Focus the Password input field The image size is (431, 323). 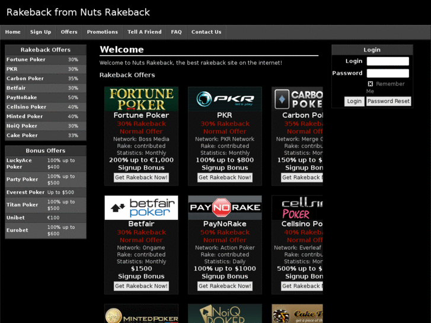click(x=388, y=73)
